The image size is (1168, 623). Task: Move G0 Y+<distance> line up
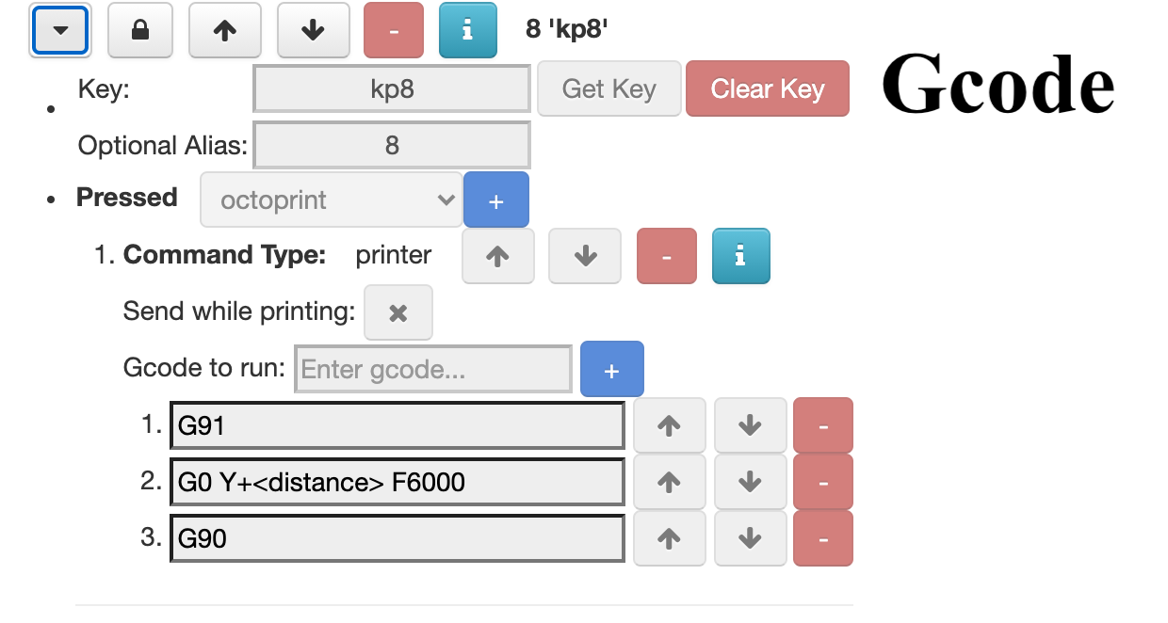click(669, 482)
